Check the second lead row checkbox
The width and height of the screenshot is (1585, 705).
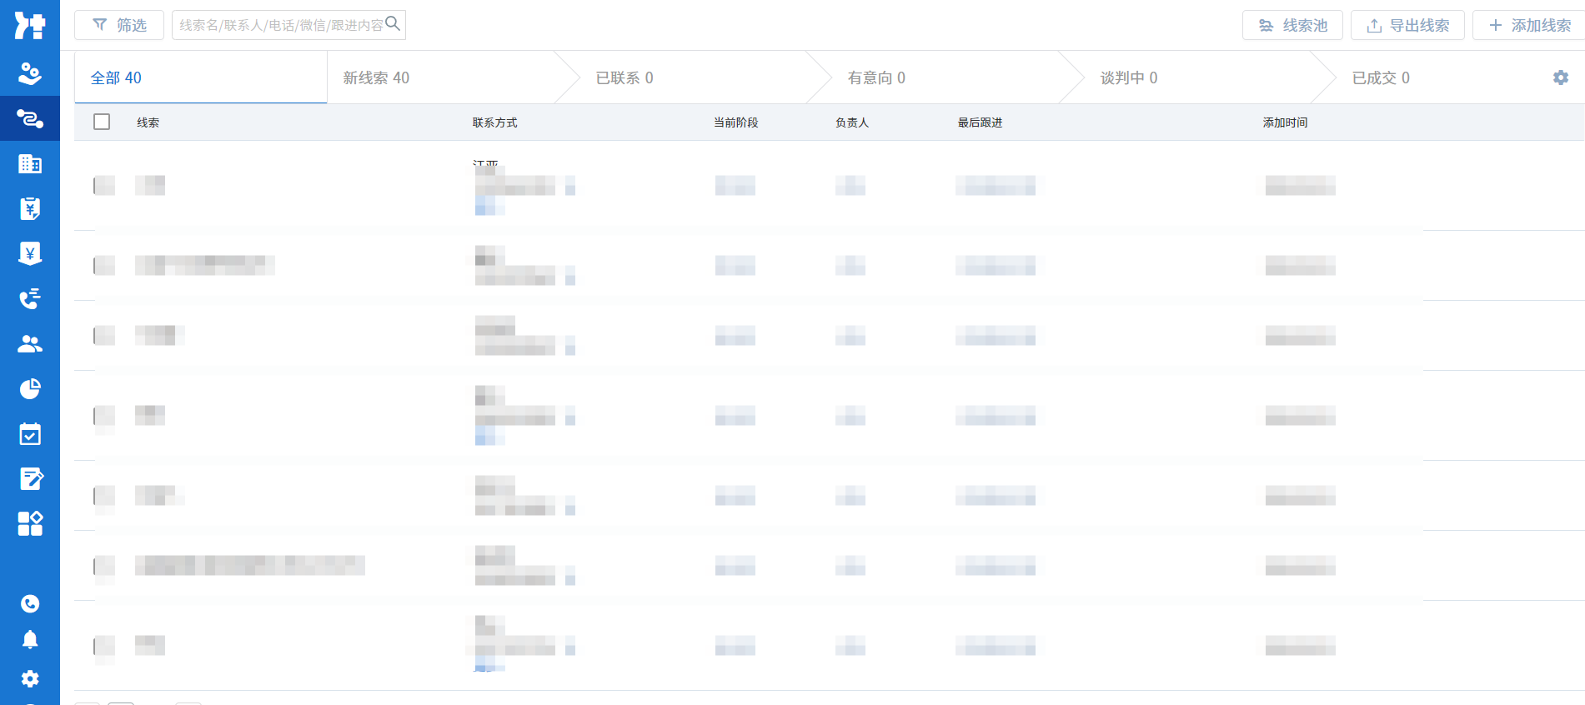[103, 266]
